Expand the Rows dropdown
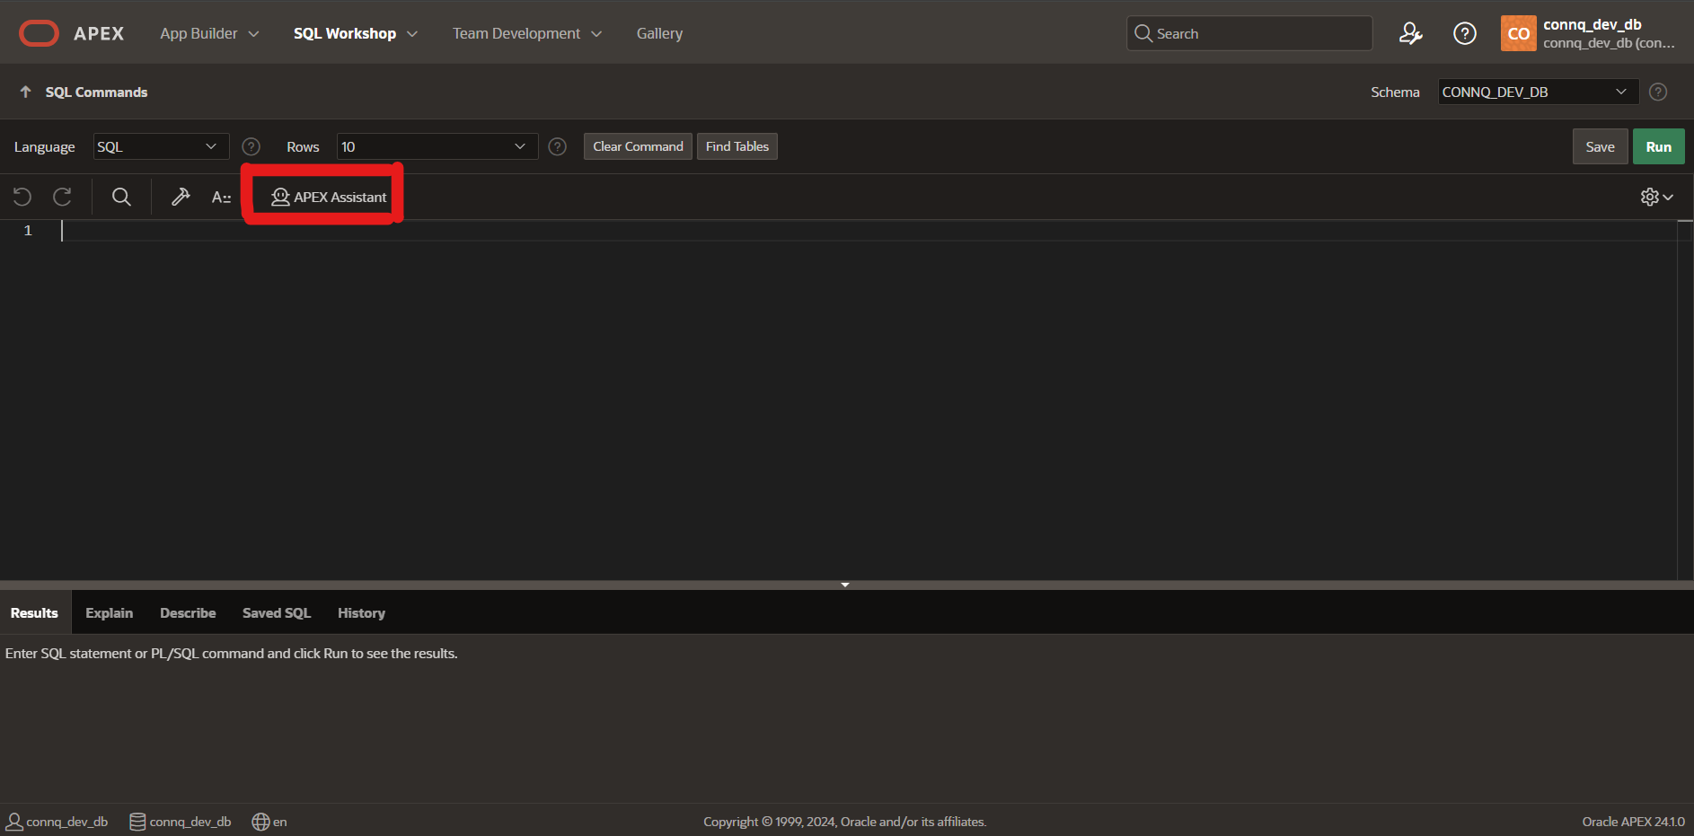 pos(437,146)
